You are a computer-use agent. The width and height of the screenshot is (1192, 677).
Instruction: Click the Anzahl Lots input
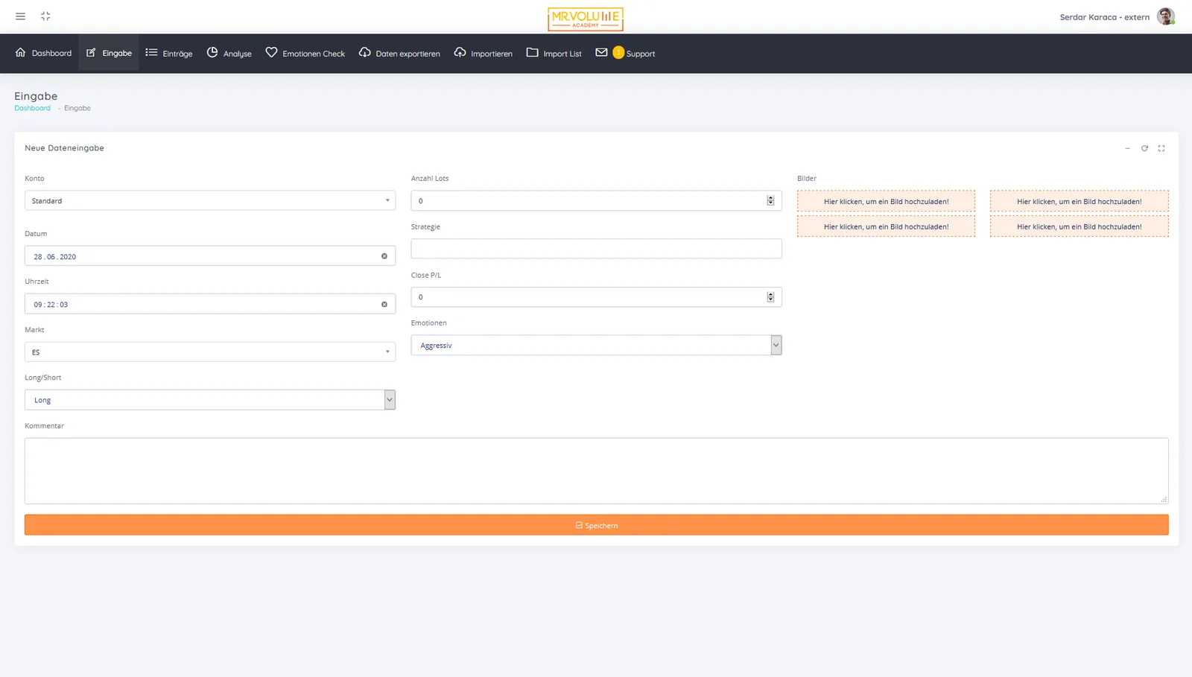point(596,200)
